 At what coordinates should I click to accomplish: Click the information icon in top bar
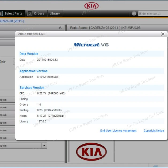[134, 13]
